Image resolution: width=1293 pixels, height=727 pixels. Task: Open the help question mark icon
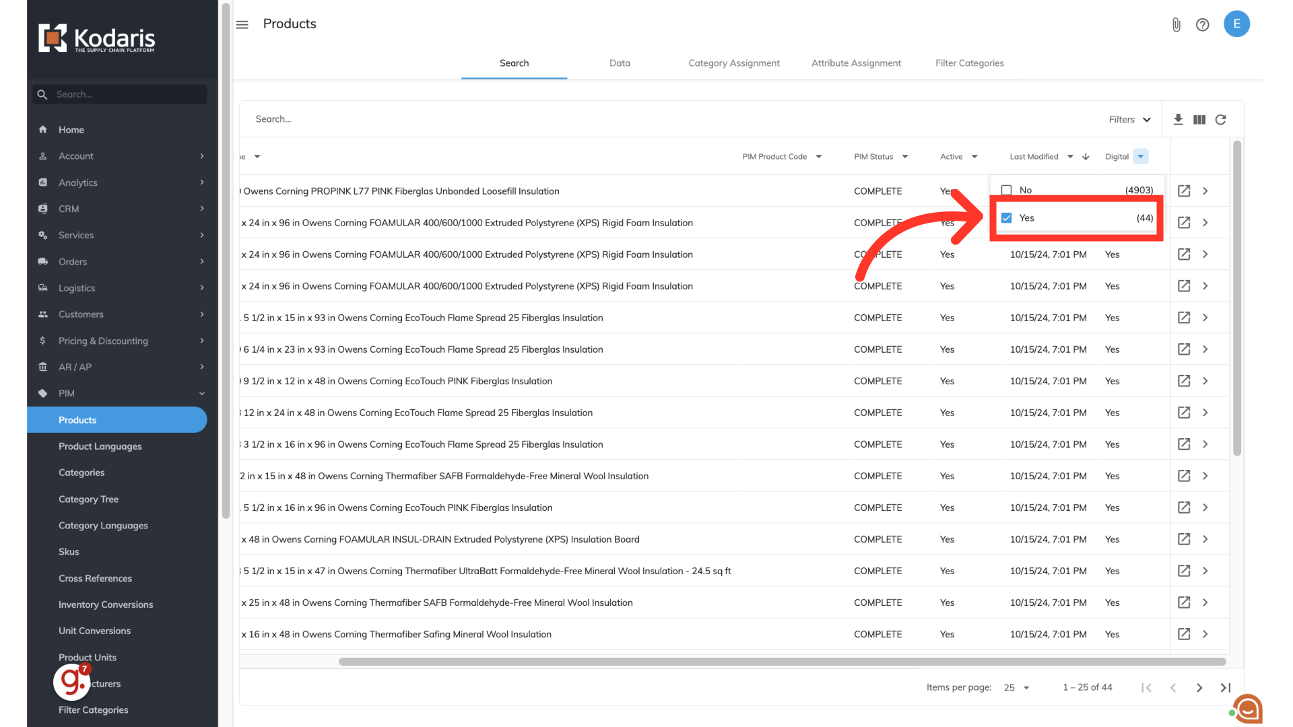pos(1202,25)
